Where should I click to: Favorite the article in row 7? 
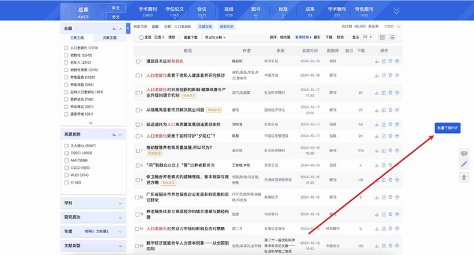(390, 150)
